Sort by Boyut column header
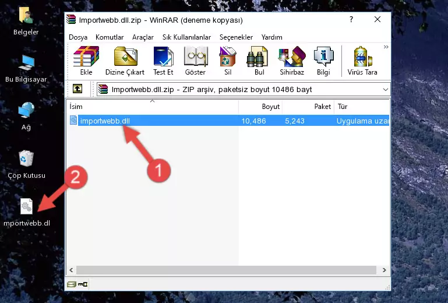The width and height of the screenshot is (448, 303). tap(260, 107)
